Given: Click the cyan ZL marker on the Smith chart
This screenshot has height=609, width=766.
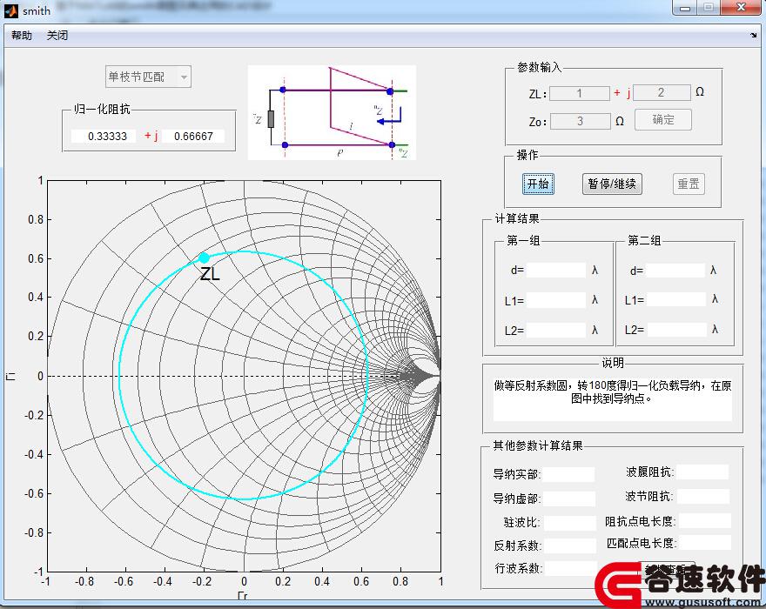Looking at the screenshot, I should click(205, 258).
